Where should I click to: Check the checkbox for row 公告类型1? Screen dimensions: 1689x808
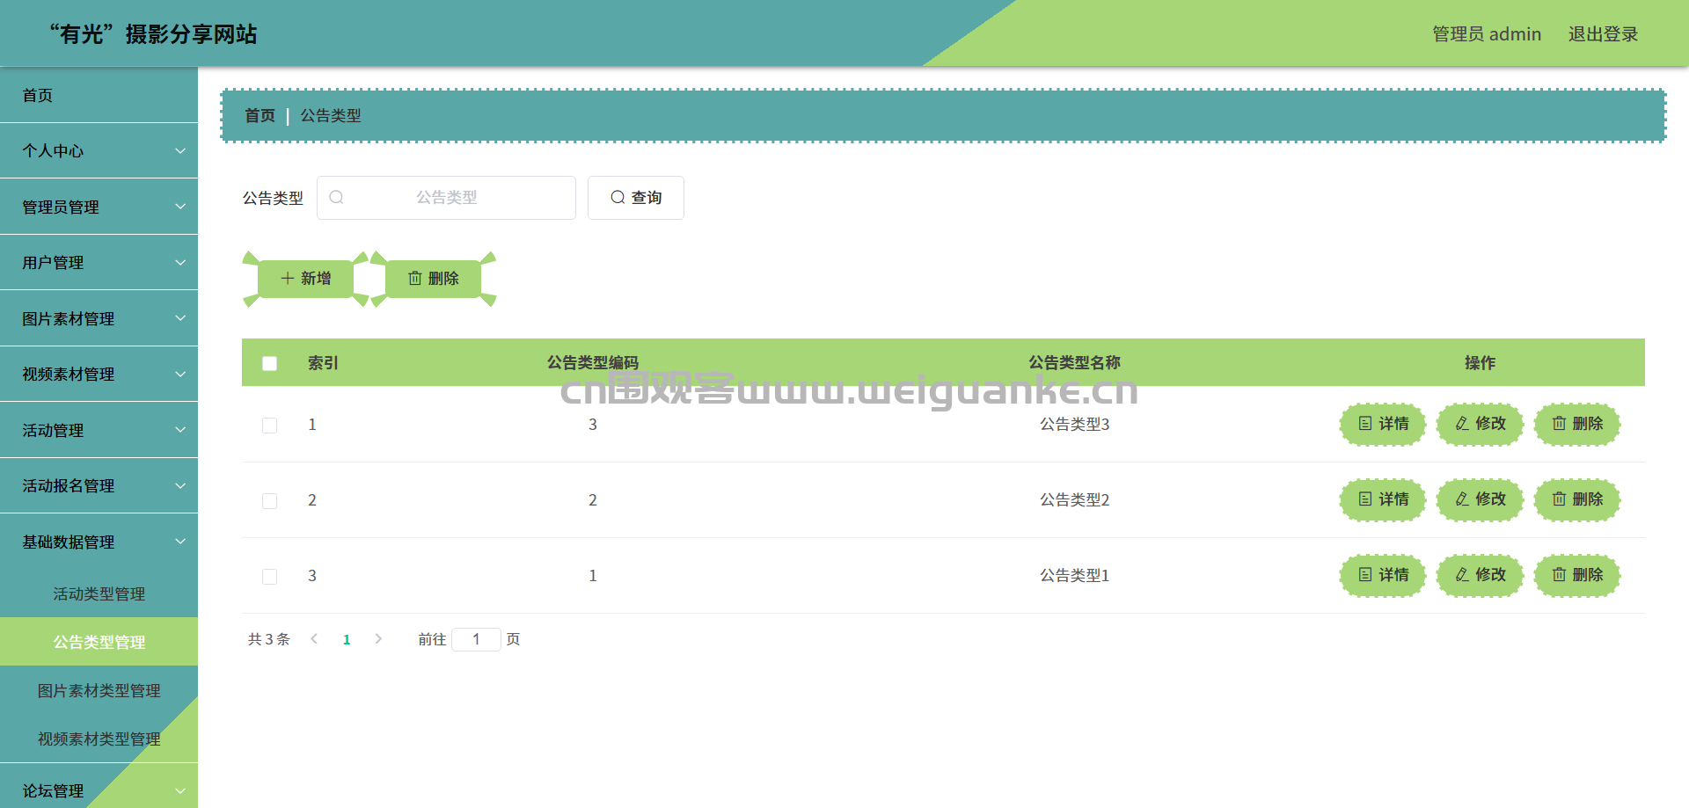pyautogui.click(x=269, y=576)
